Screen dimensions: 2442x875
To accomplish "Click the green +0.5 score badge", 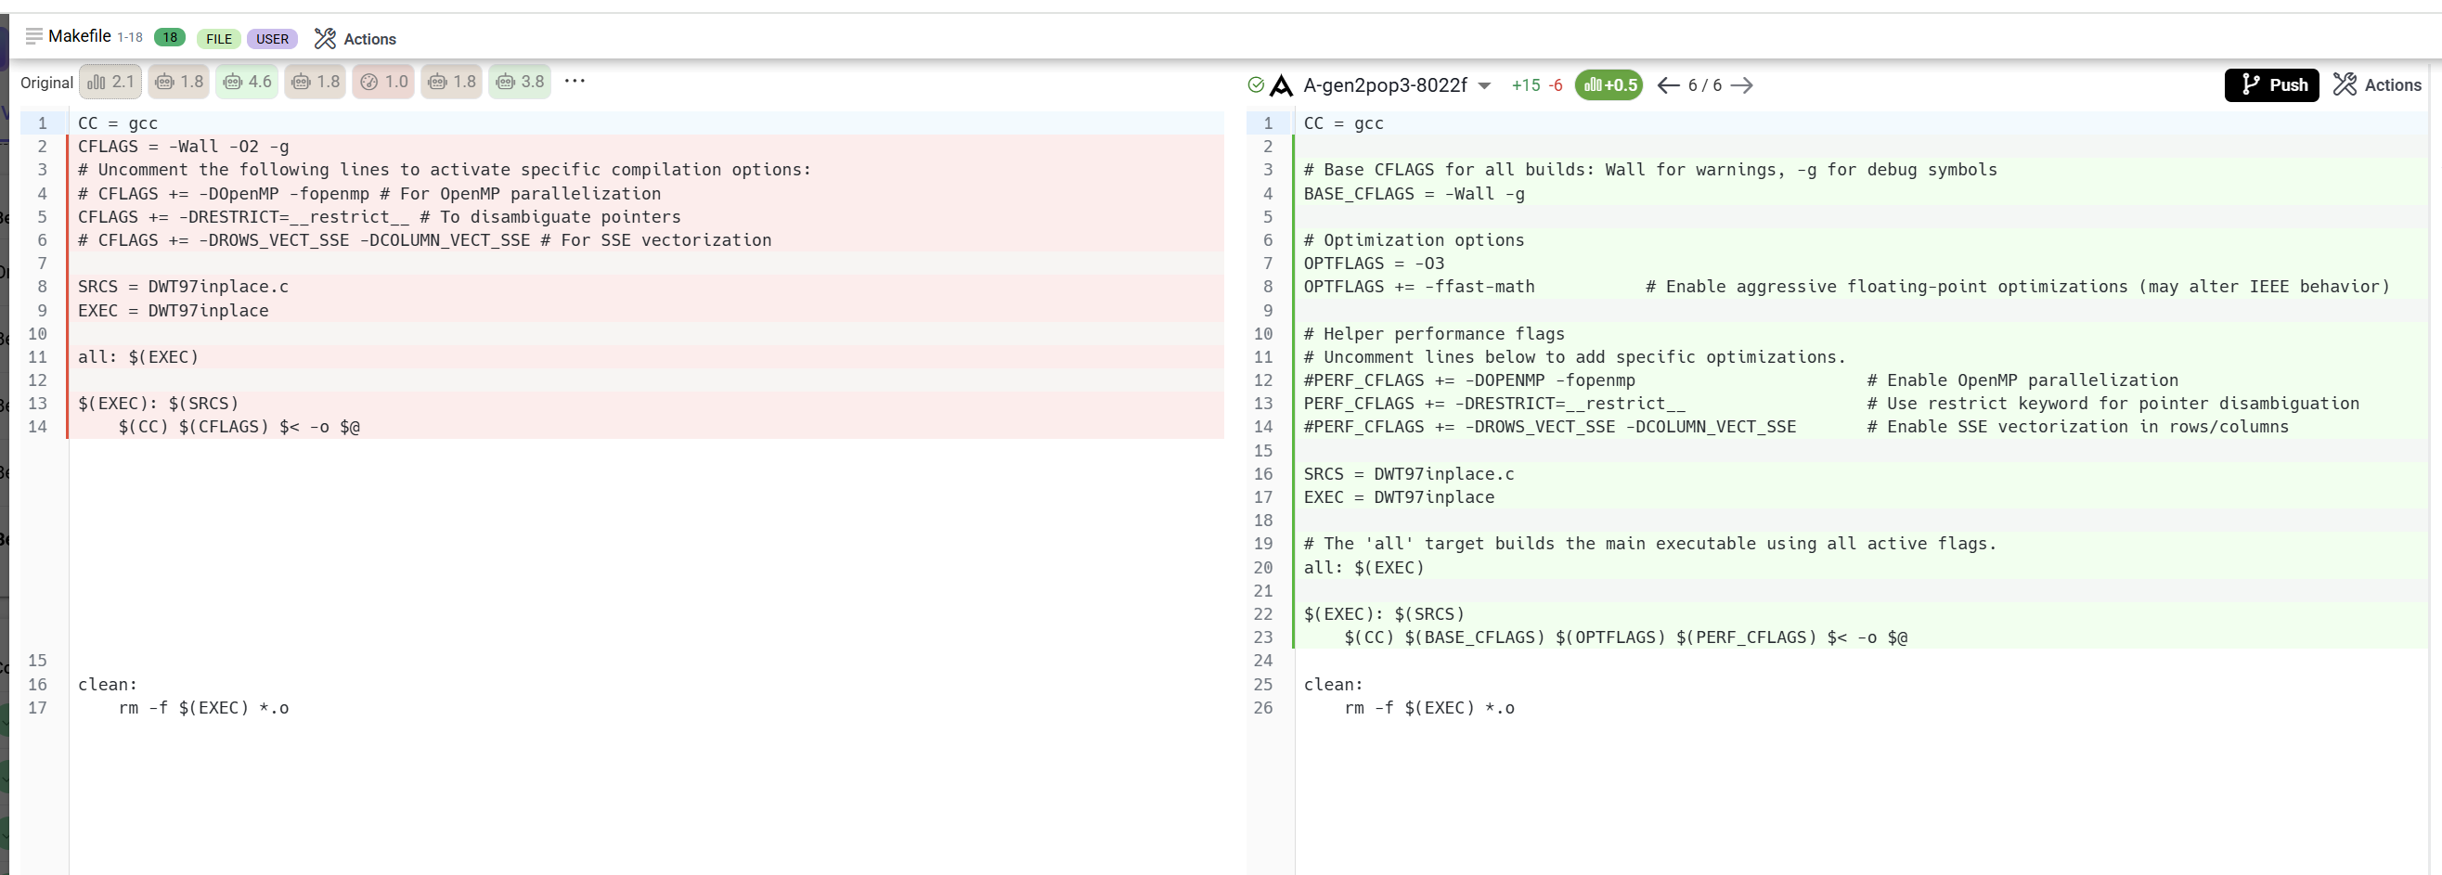I will 1609,85.
